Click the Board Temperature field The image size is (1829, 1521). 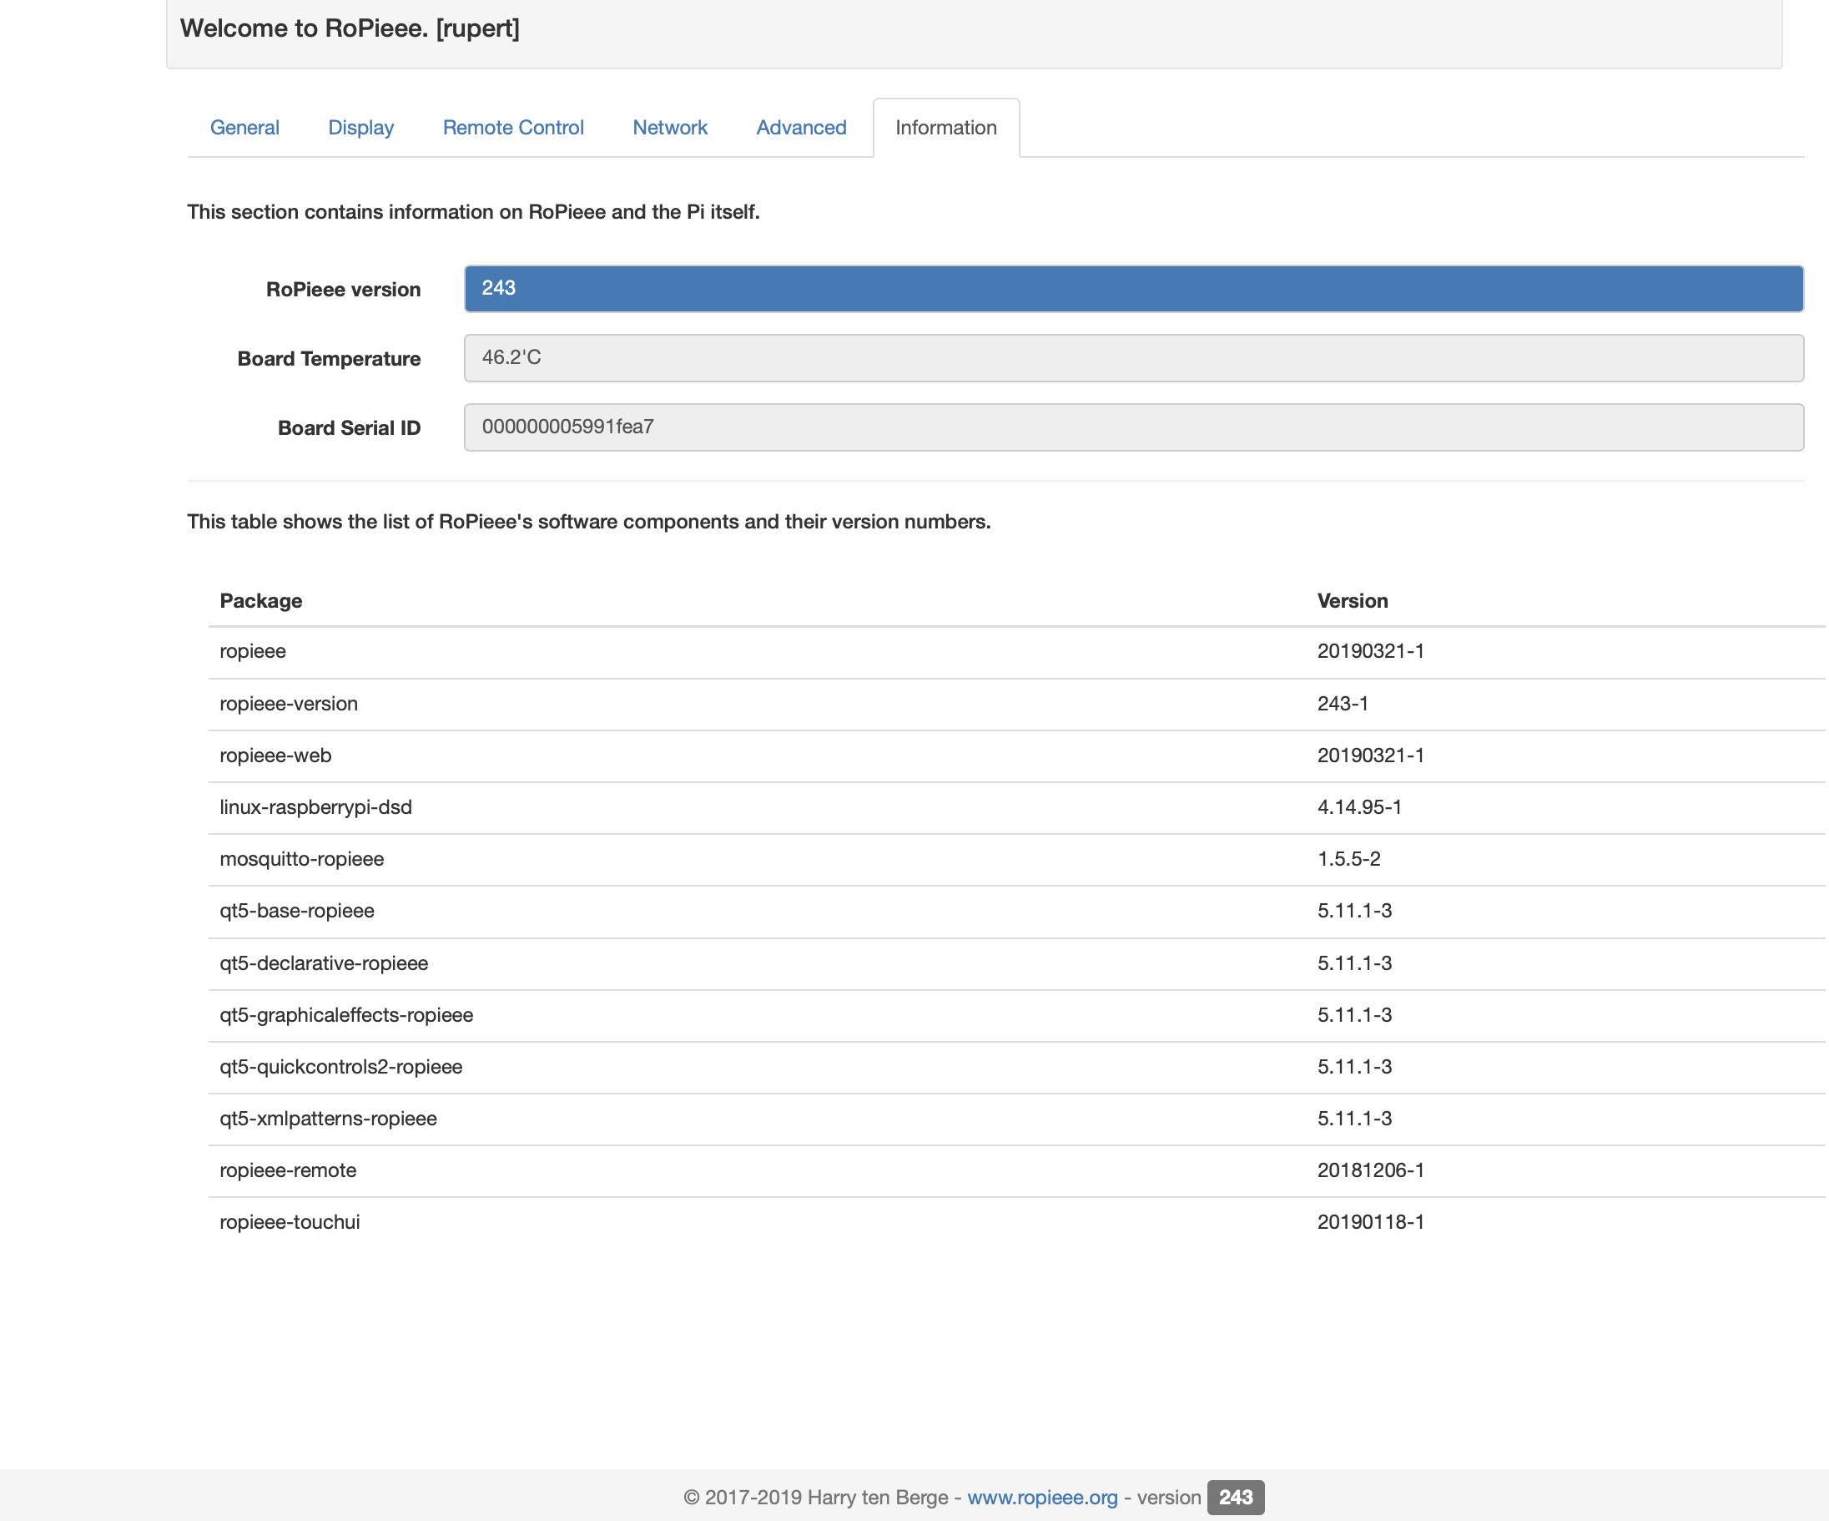click(1132, 358)
